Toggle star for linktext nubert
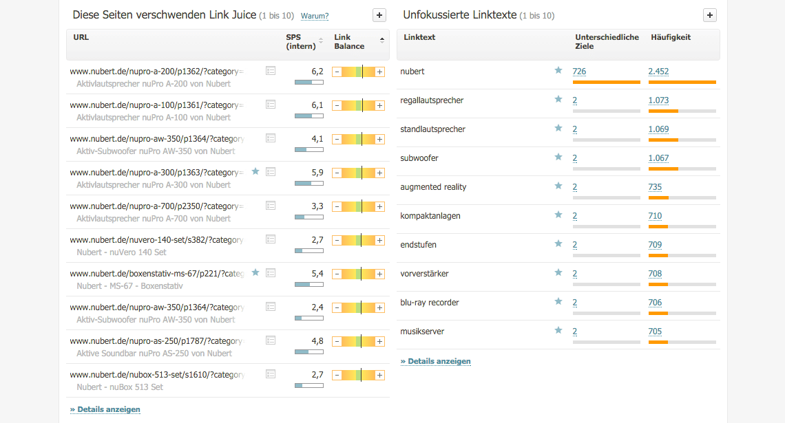 (x=558, y=70)
